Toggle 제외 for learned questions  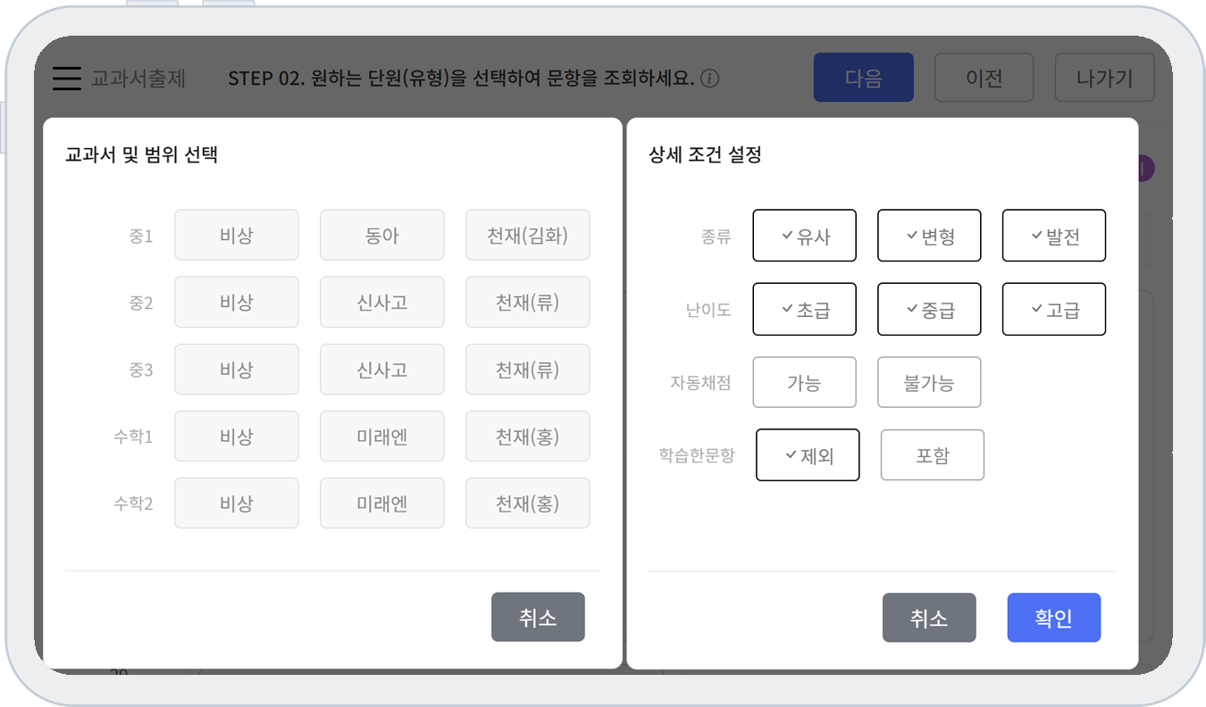click(808, 455)
